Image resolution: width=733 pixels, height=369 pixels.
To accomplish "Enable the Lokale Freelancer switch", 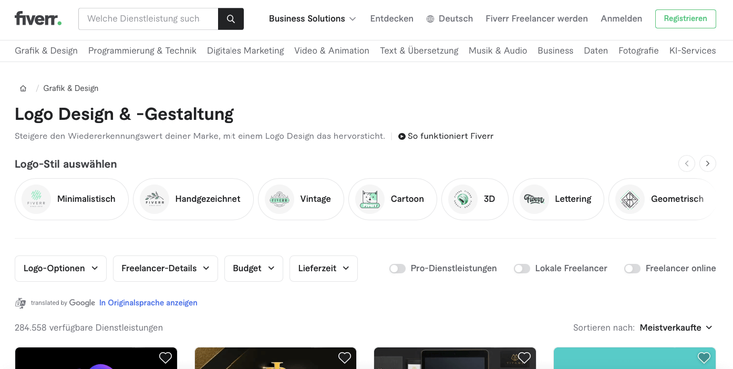I will [522, 269].
